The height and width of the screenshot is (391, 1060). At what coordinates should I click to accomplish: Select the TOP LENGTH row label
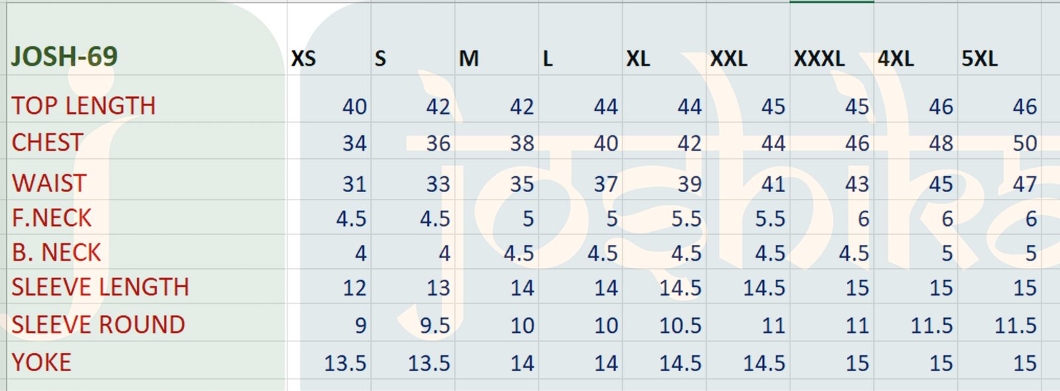pos(83,106)
